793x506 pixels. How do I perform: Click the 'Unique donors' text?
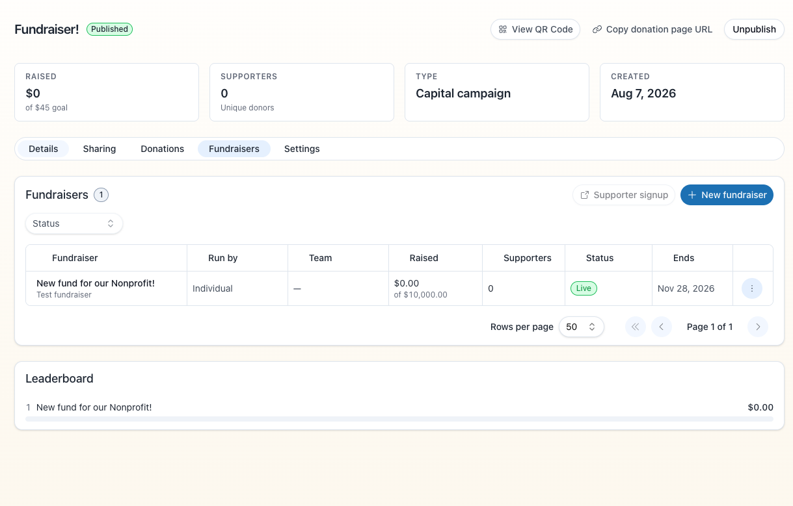247,108
